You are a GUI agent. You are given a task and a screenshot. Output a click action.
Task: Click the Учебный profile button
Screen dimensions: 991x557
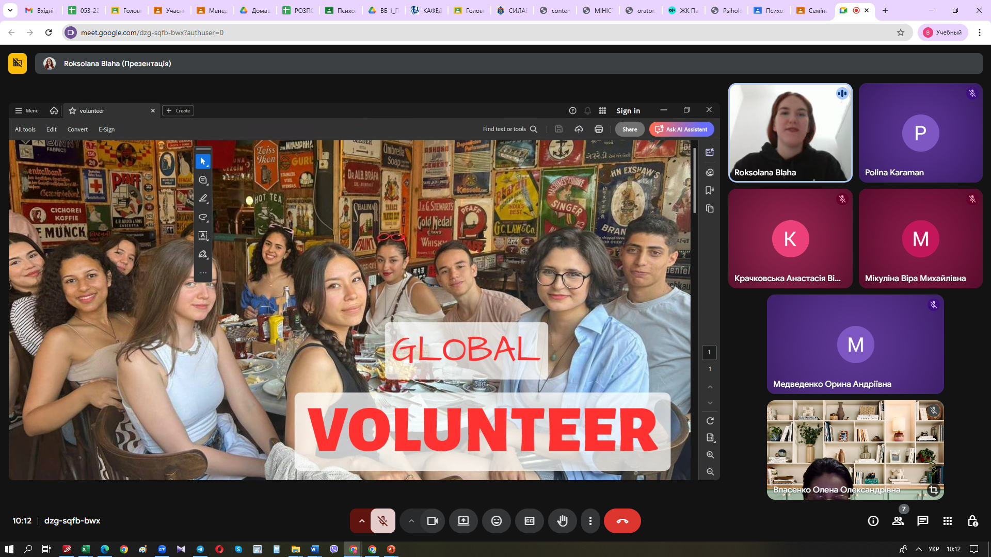pyautogui.click(x=943, y=32)
